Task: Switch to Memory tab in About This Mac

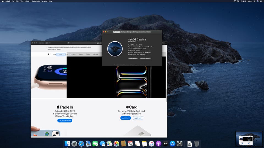Action: [136, 32]
